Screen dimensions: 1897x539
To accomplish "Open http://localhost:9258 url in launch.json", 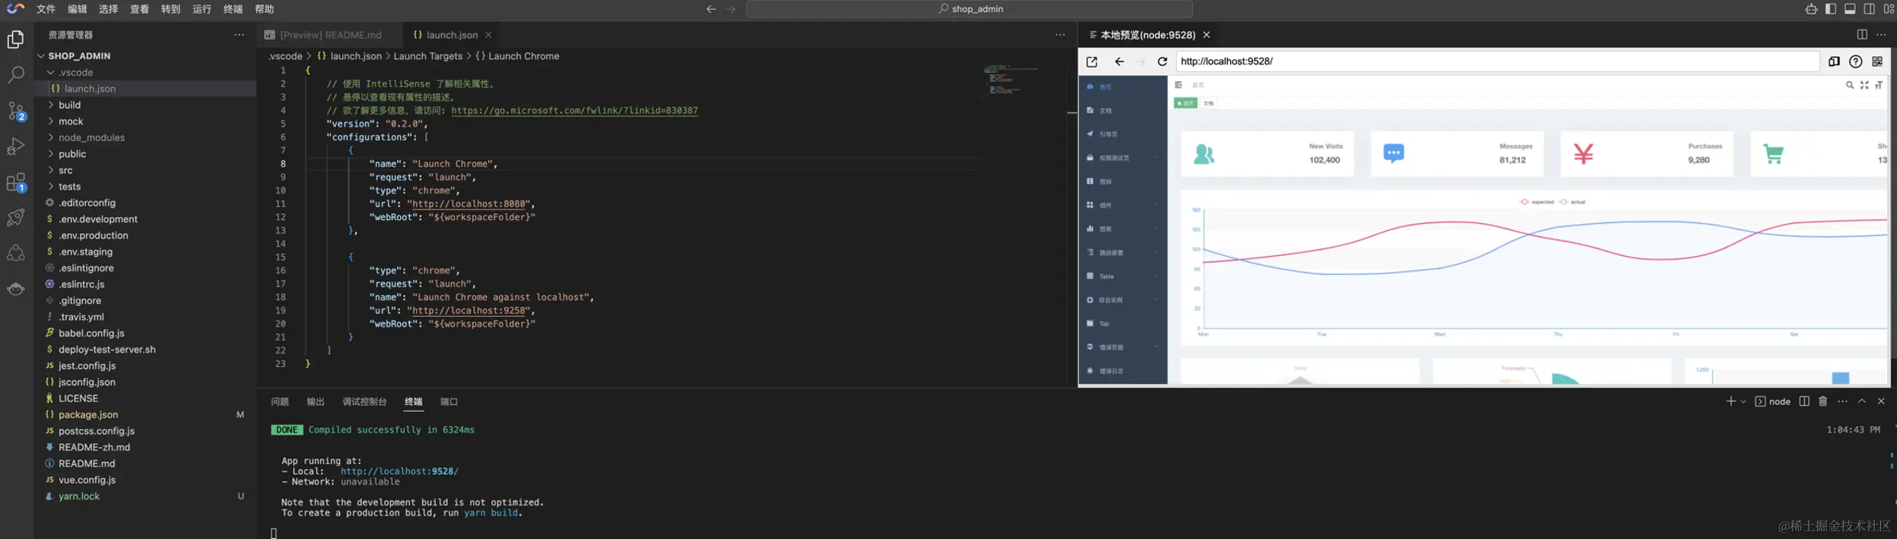I will 469,310.
